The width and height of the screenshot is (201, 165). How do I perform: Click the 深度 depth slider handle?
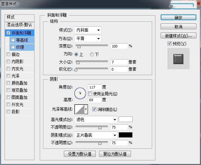pos(79,46)
